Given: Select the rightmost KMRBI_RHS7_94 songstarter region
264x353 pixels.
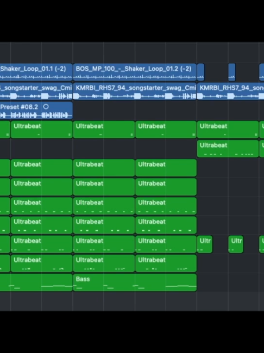Looking at the screenshot, I should pyautogui.click(x=230, y=91).
